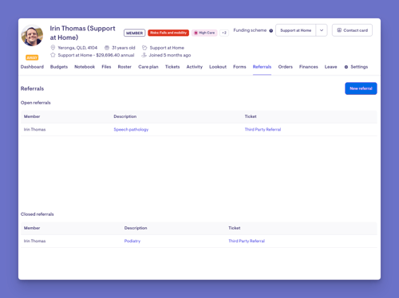399x298 pixels.
Task: Click the MEMBER badge
Action: [134, 33]
